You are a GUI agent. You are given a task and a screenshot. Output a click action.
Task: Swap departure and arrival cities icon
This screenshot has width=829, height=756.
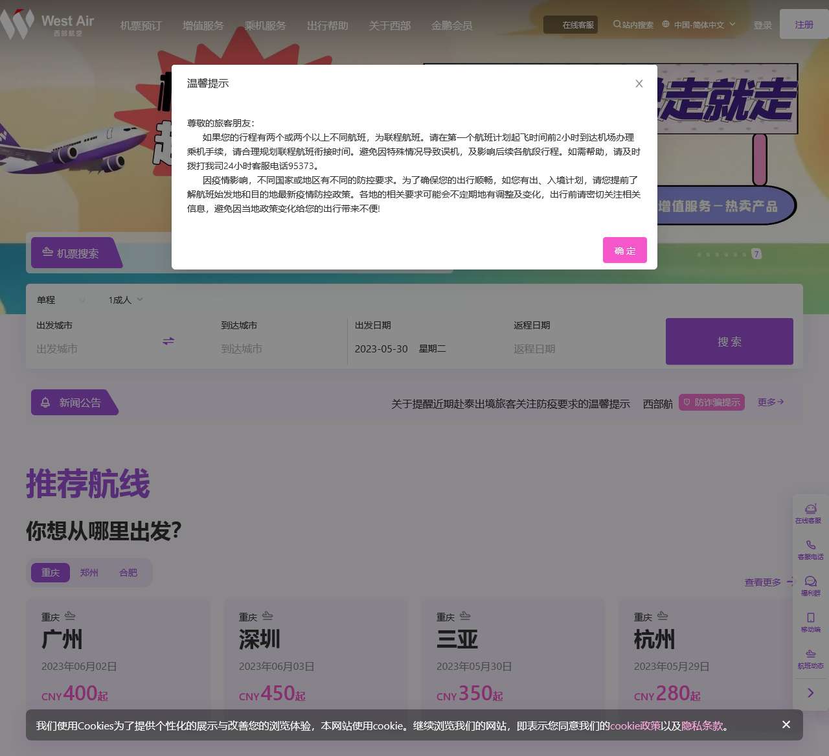[168, 341]
